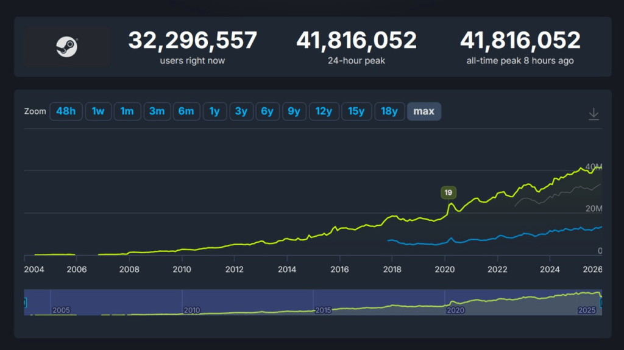The image size is (624, 350).
Task: Select the 3y zoom button
Action: pyautogui.click(x=241, y=111)
